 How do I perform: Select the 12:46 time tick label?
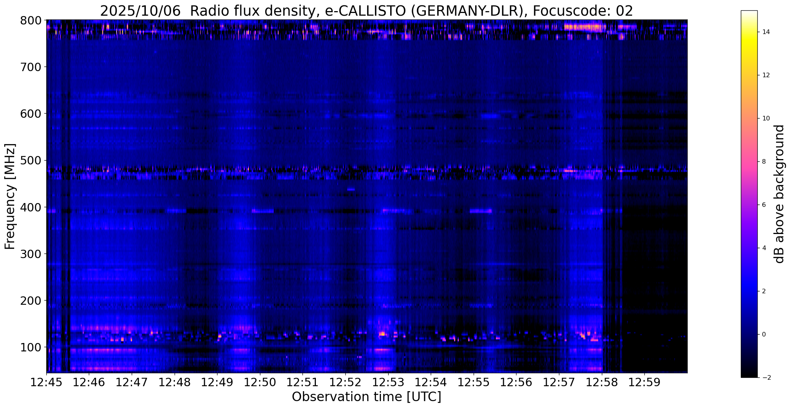coord(89,382)
